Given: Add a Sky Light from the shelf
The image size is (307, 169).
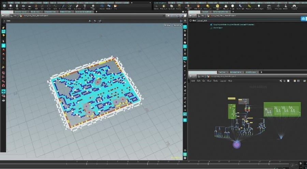Looking at the screenshot, I should click(x=226, y=7).
